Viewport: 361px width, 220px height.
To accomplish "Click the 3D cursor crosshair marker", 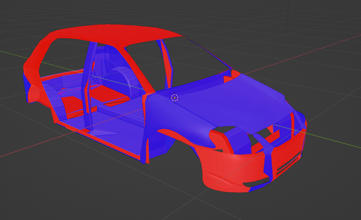I will (x=174, y=98).
